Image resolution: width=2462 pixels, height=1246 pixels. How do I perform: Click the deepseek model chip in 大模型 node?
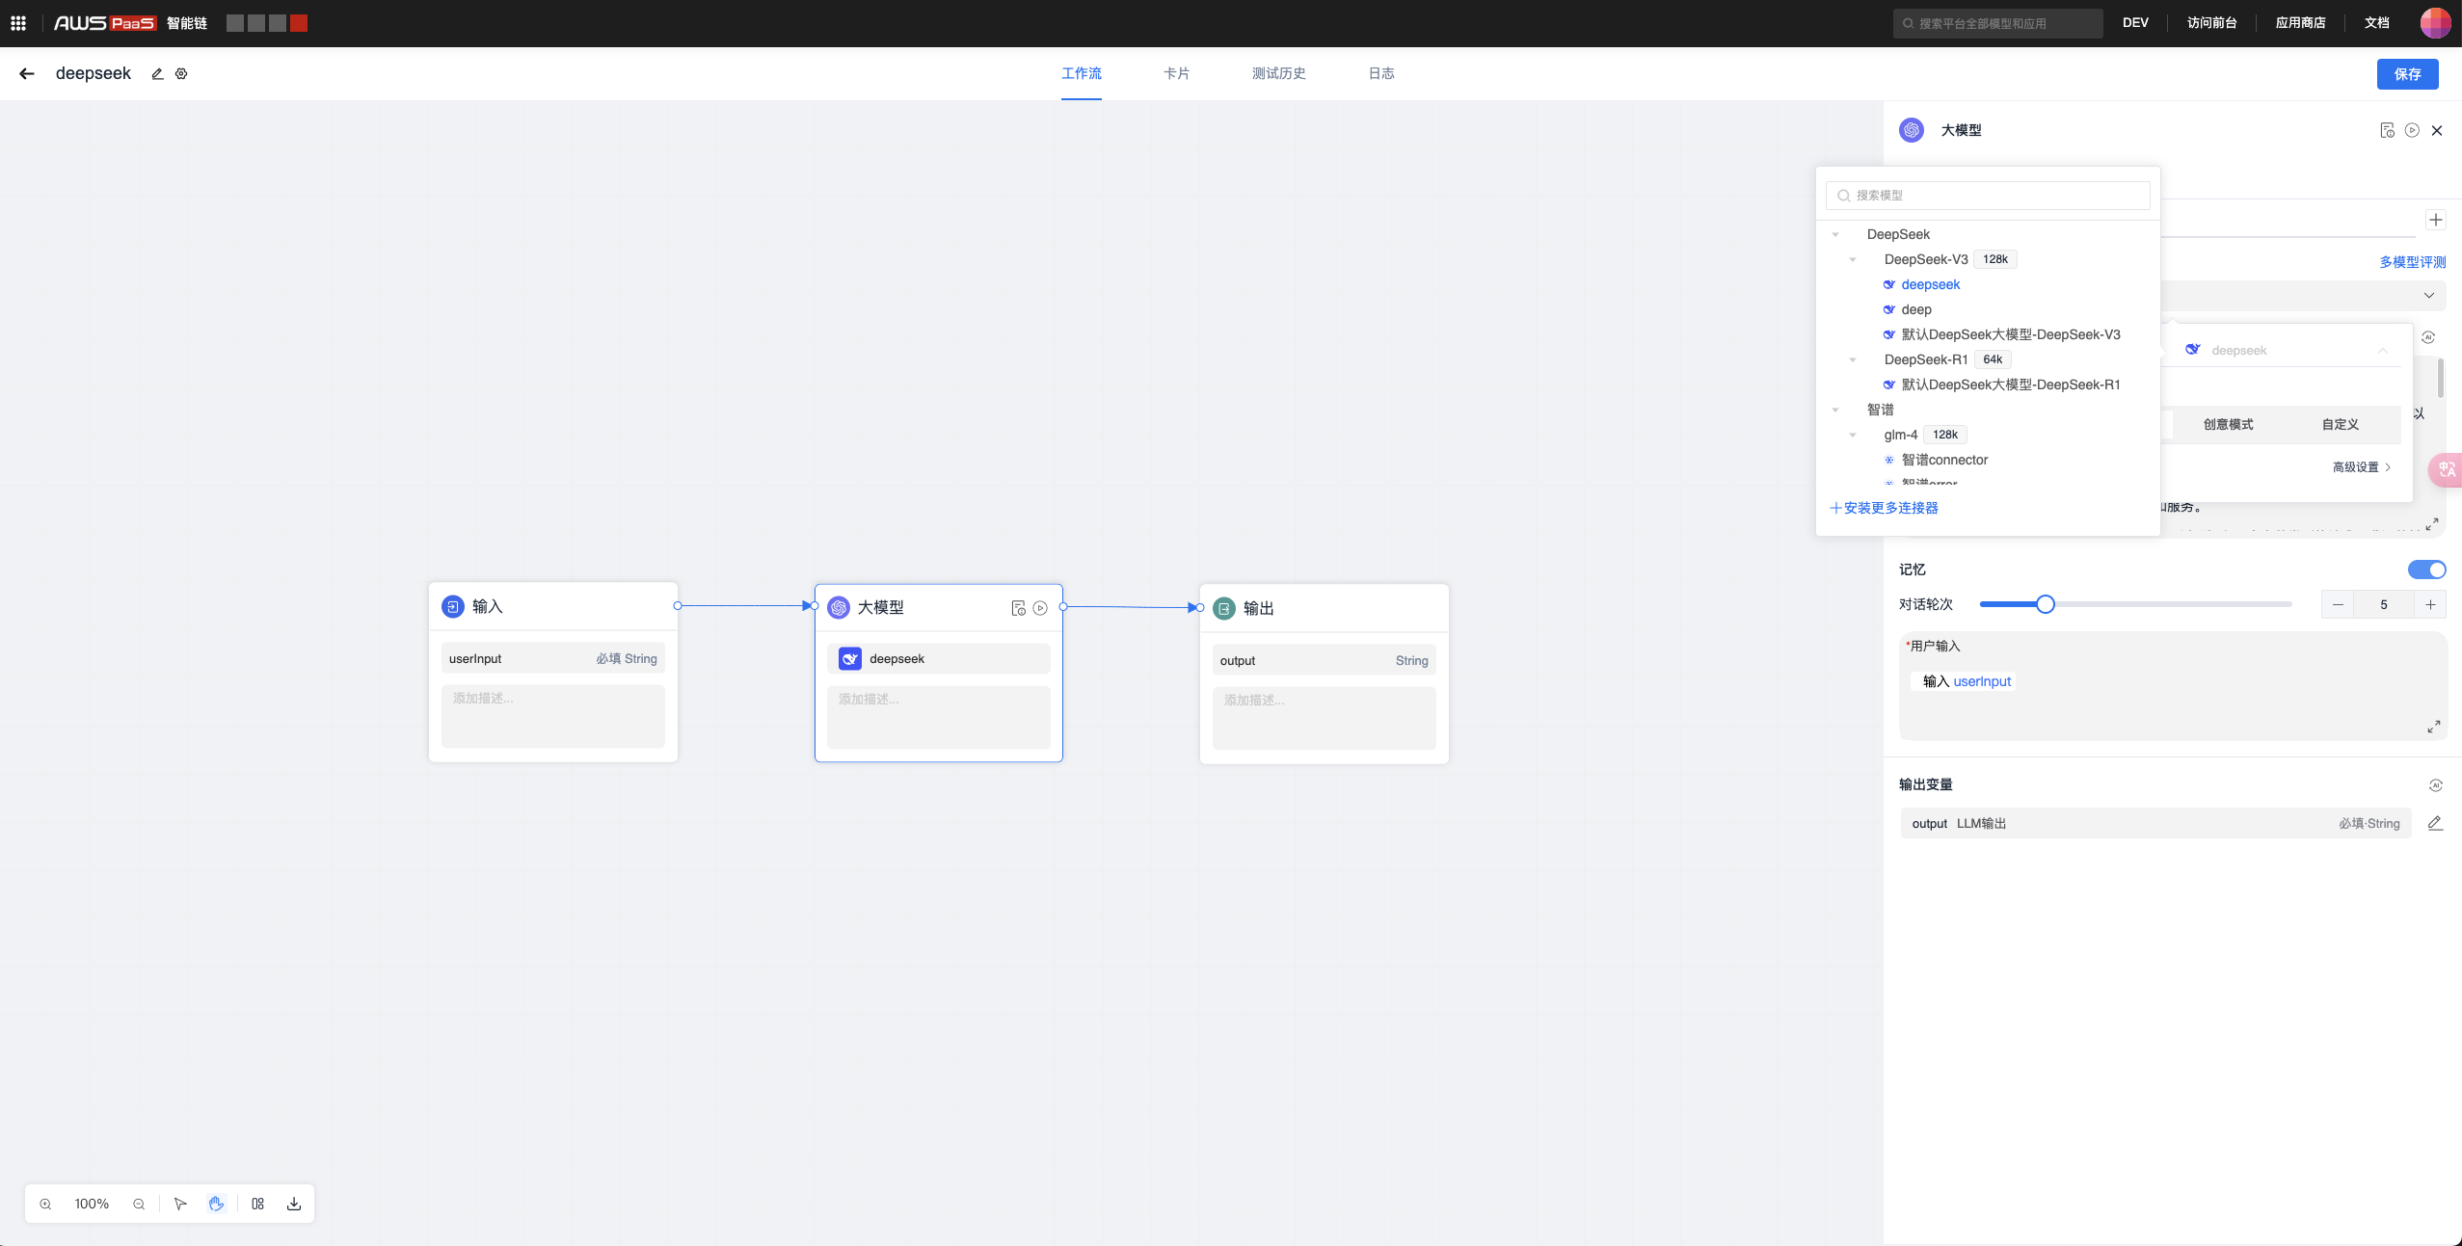938,659
